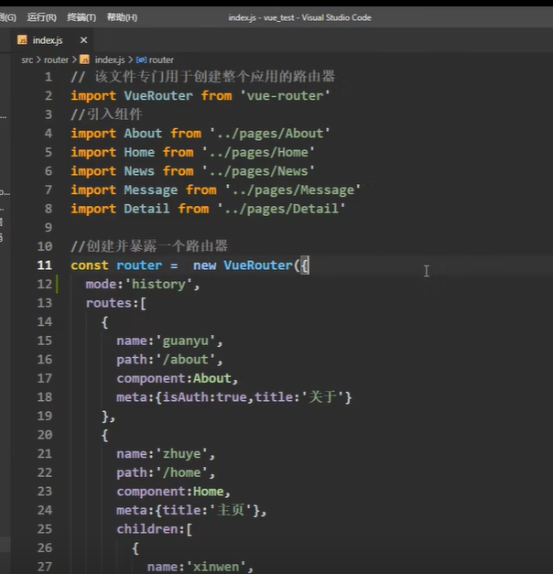The width and height of the screenshot is (553, 574).
Task: Click path:'/about' on line 16
Action: click(167, 360)
